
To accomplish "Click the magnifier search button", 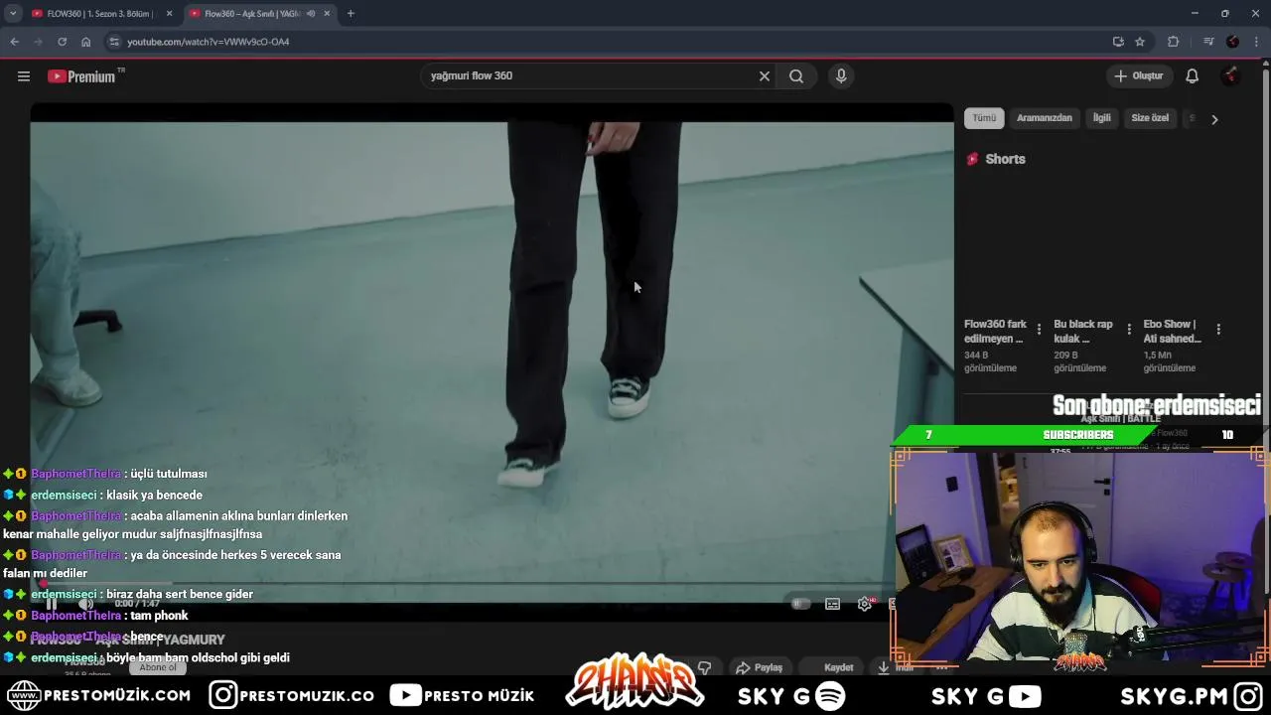I will coord(796,76).
